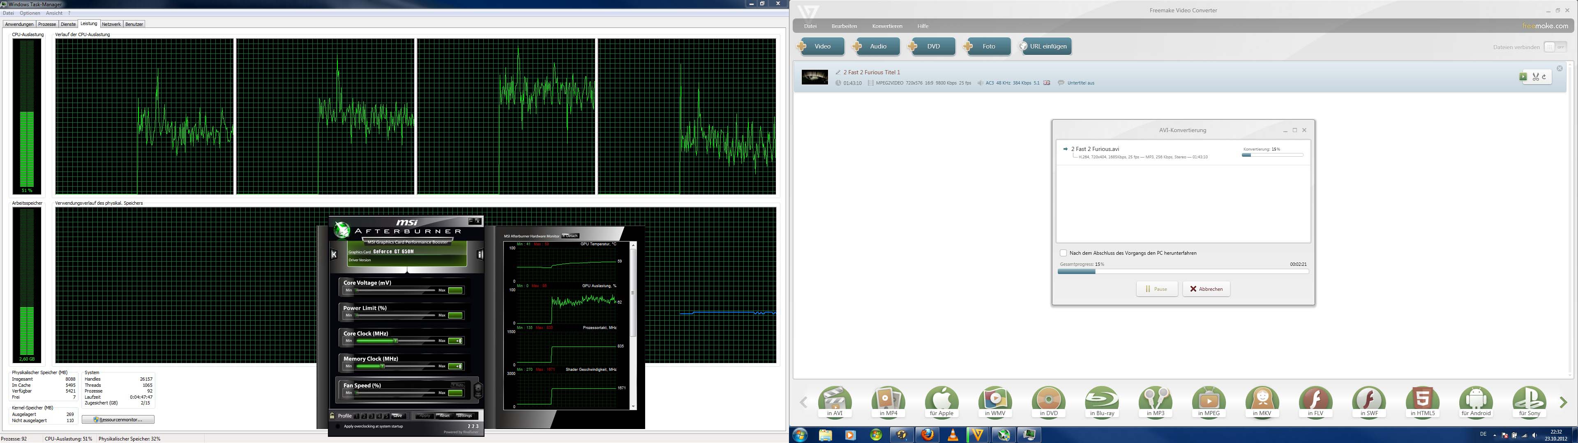
Task: Click the 2 Fast 2 Furious video thumbnail
Action: 815,77
